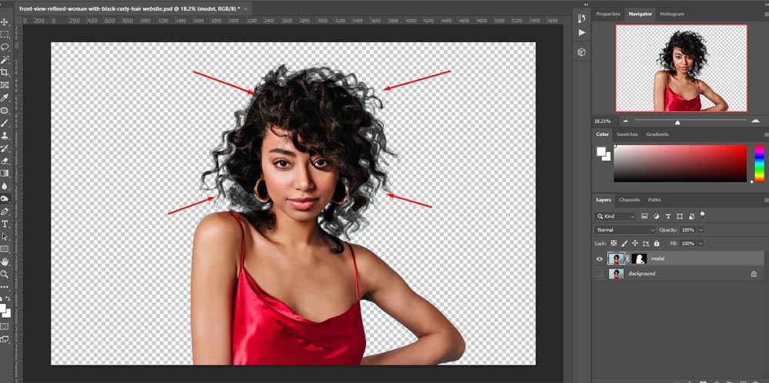This screenshot has width=769, height=383.
Task: Open the Navigator panel menu
Action: click(x=766, y=15)
